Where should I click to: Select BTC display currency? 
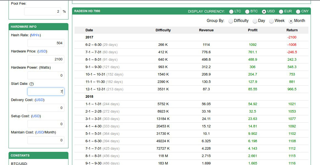(247, 12)
